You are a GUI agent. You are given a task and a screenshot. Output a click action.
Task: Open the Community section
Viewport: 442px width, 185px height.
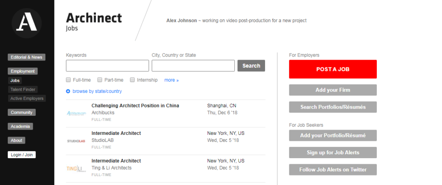pyautogui.click(x=22, y=112)
